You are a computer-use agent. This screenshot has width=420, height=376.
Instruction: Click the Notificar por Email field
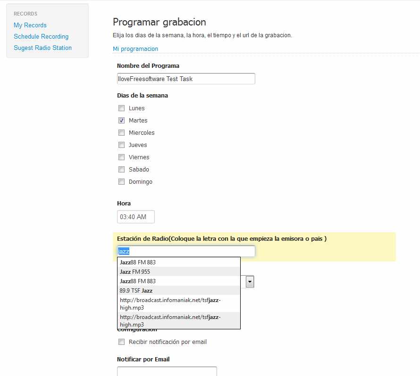pyautogui.click(x=167, y=371)
